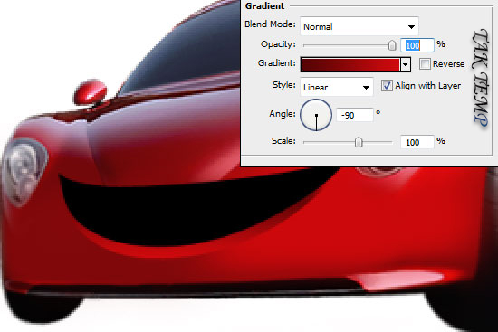The image size is (498, 332).
Task: Click the red gradient preview swatch
Action: pos(350,64)
